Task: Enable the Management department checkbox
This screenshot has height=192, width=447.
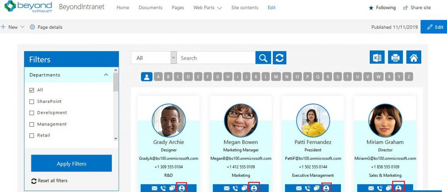Action: point(31,124)
